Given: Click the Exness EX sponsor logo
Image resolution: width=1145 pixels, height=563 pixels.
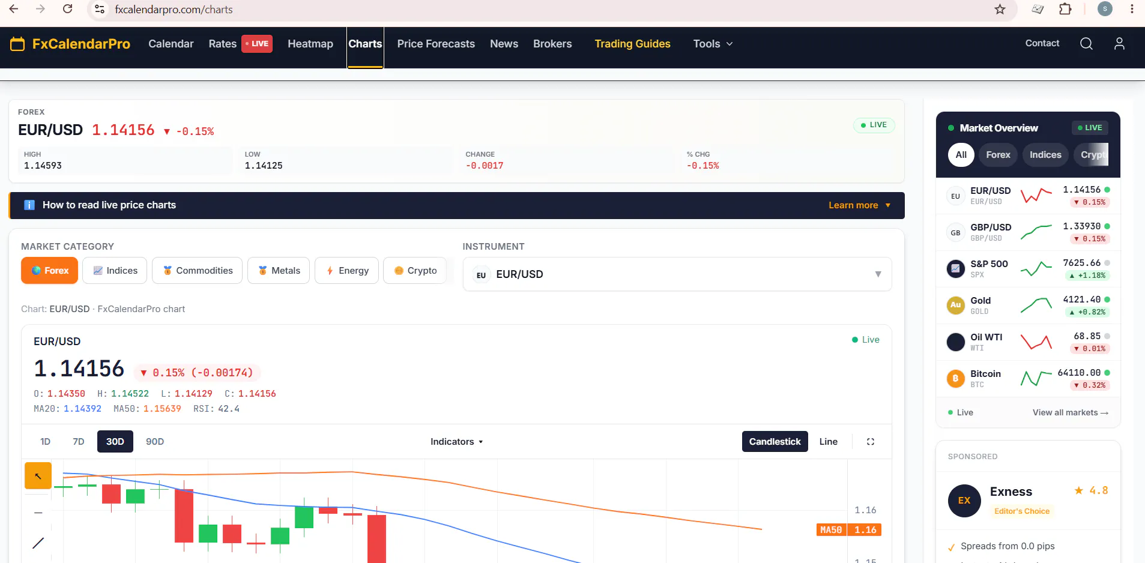Looking at the screenshot, I should point(964,501).
